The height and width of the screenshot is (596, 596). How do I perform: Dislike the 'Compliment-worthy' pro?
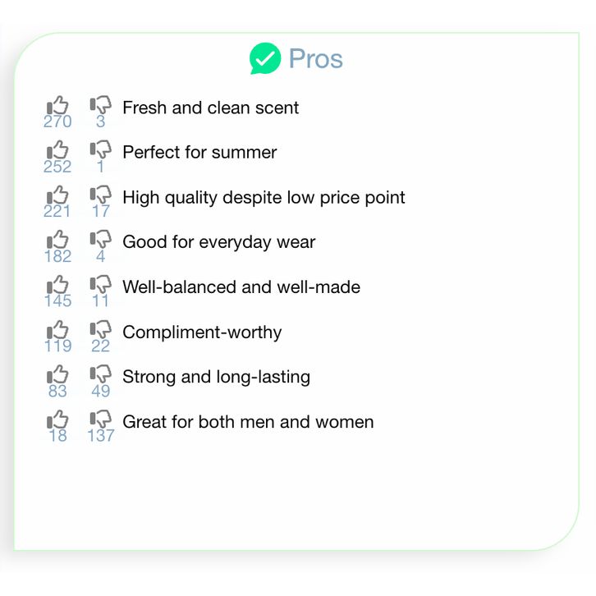100,331
